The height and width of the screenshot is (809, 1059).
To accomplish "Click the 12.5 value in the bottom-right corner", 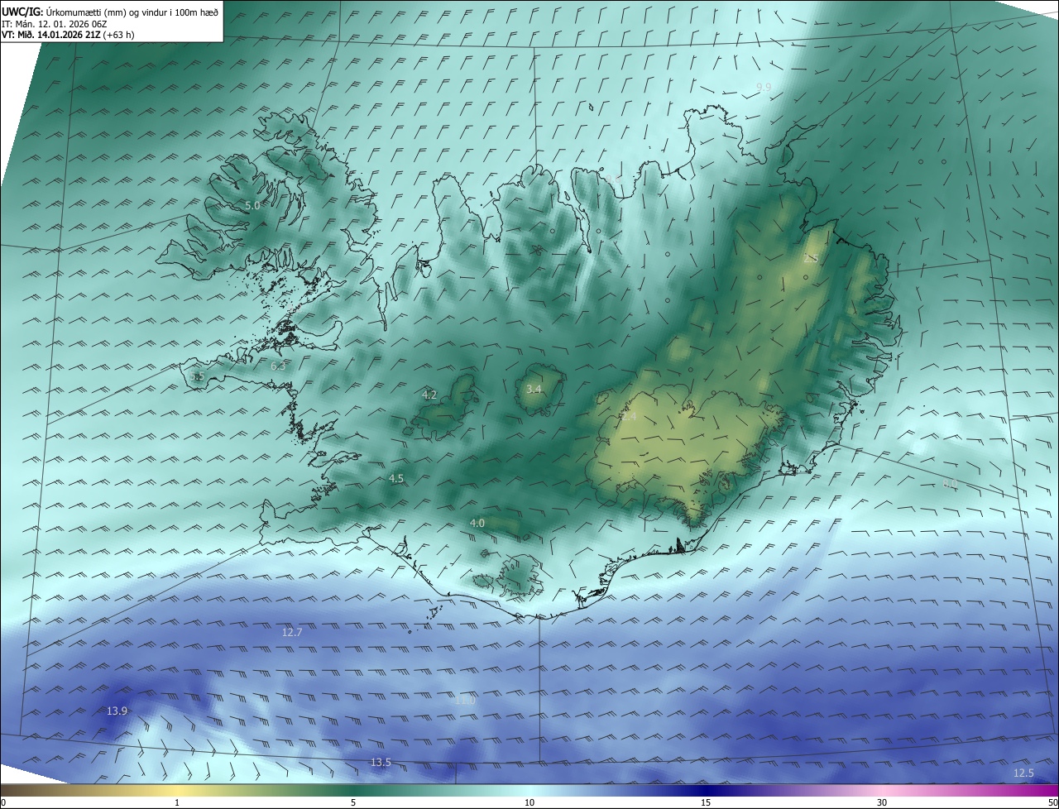I will click(1023, 773).
